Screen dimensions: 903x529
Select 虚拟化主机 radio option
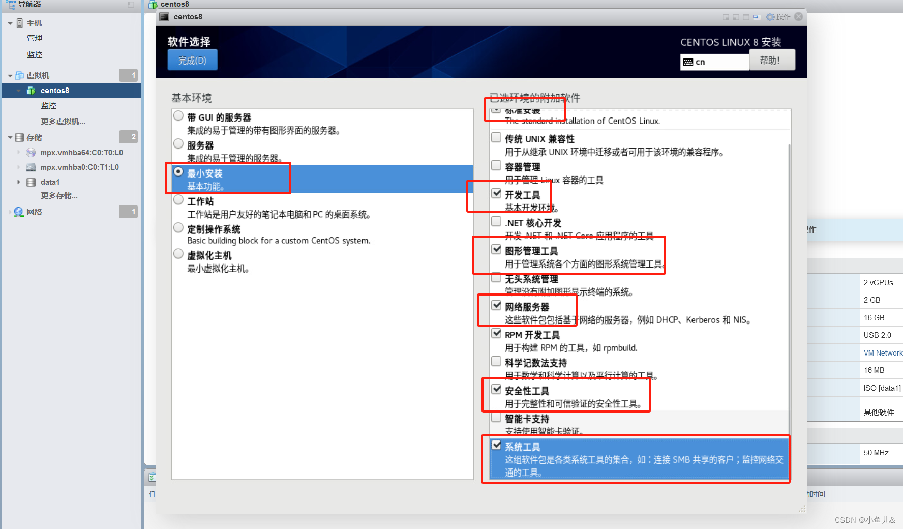178,254
